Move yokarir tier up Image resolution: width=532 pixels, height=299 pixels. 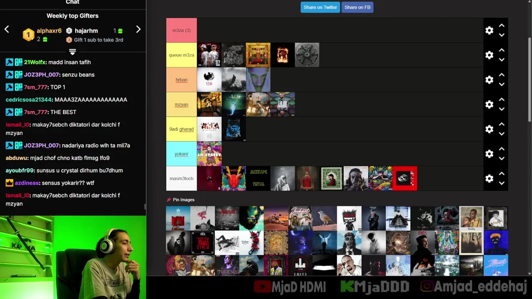tap(502, 149)
